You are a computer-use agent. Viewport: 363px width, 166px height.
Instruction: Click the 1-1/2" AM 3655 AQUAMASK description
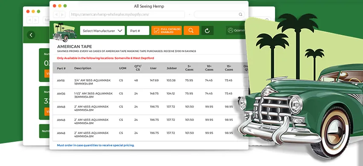93,95
